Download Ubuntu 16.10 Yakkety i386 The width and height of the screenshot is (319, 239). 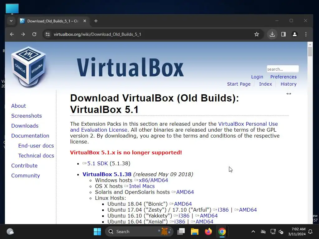coord(184,216)
